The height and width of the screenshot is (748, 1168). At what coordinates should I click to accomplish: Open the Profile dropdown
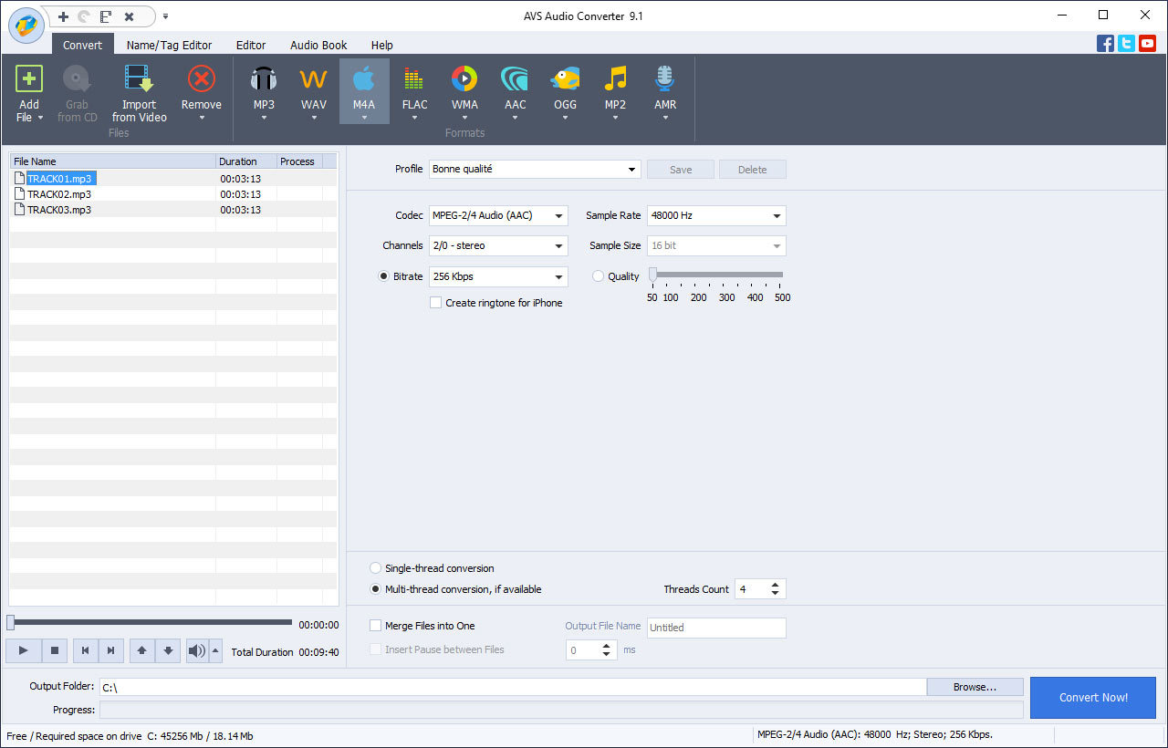tap(534, 170)
